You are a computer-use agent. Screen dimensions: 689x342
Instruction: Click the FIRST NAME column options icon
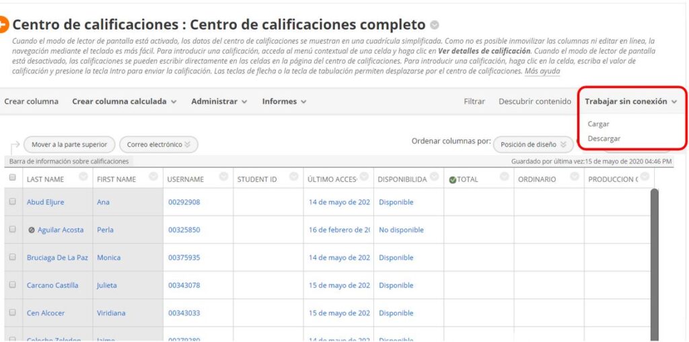tap(153, 177)
